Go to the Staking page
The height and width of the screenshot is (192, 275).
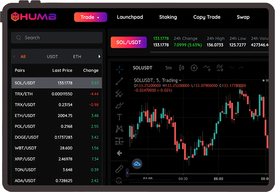pos(168,17)
